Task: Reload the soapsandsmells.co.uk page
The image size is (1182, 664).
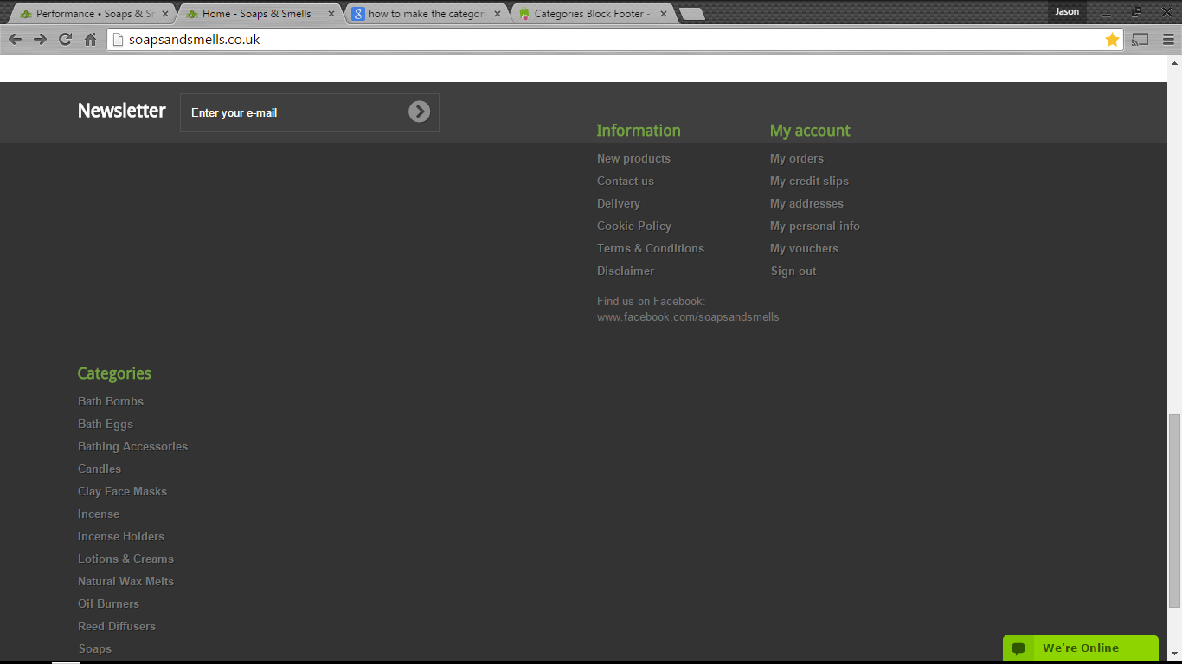Action: (x=65, y=39)
